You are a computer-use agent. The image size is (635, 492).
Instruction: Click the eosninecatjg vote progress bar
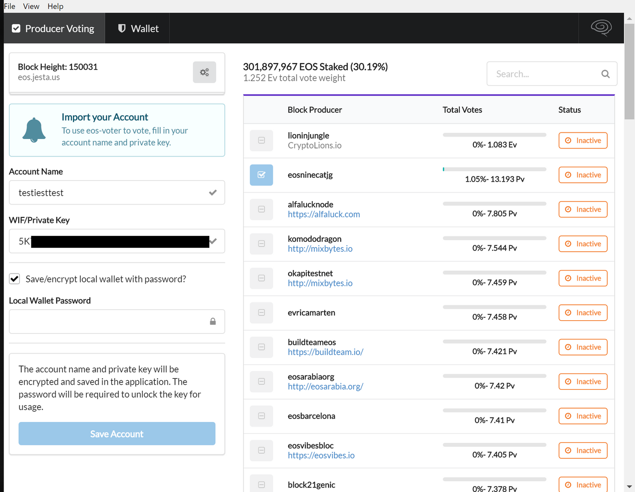(x=494, y=169)
